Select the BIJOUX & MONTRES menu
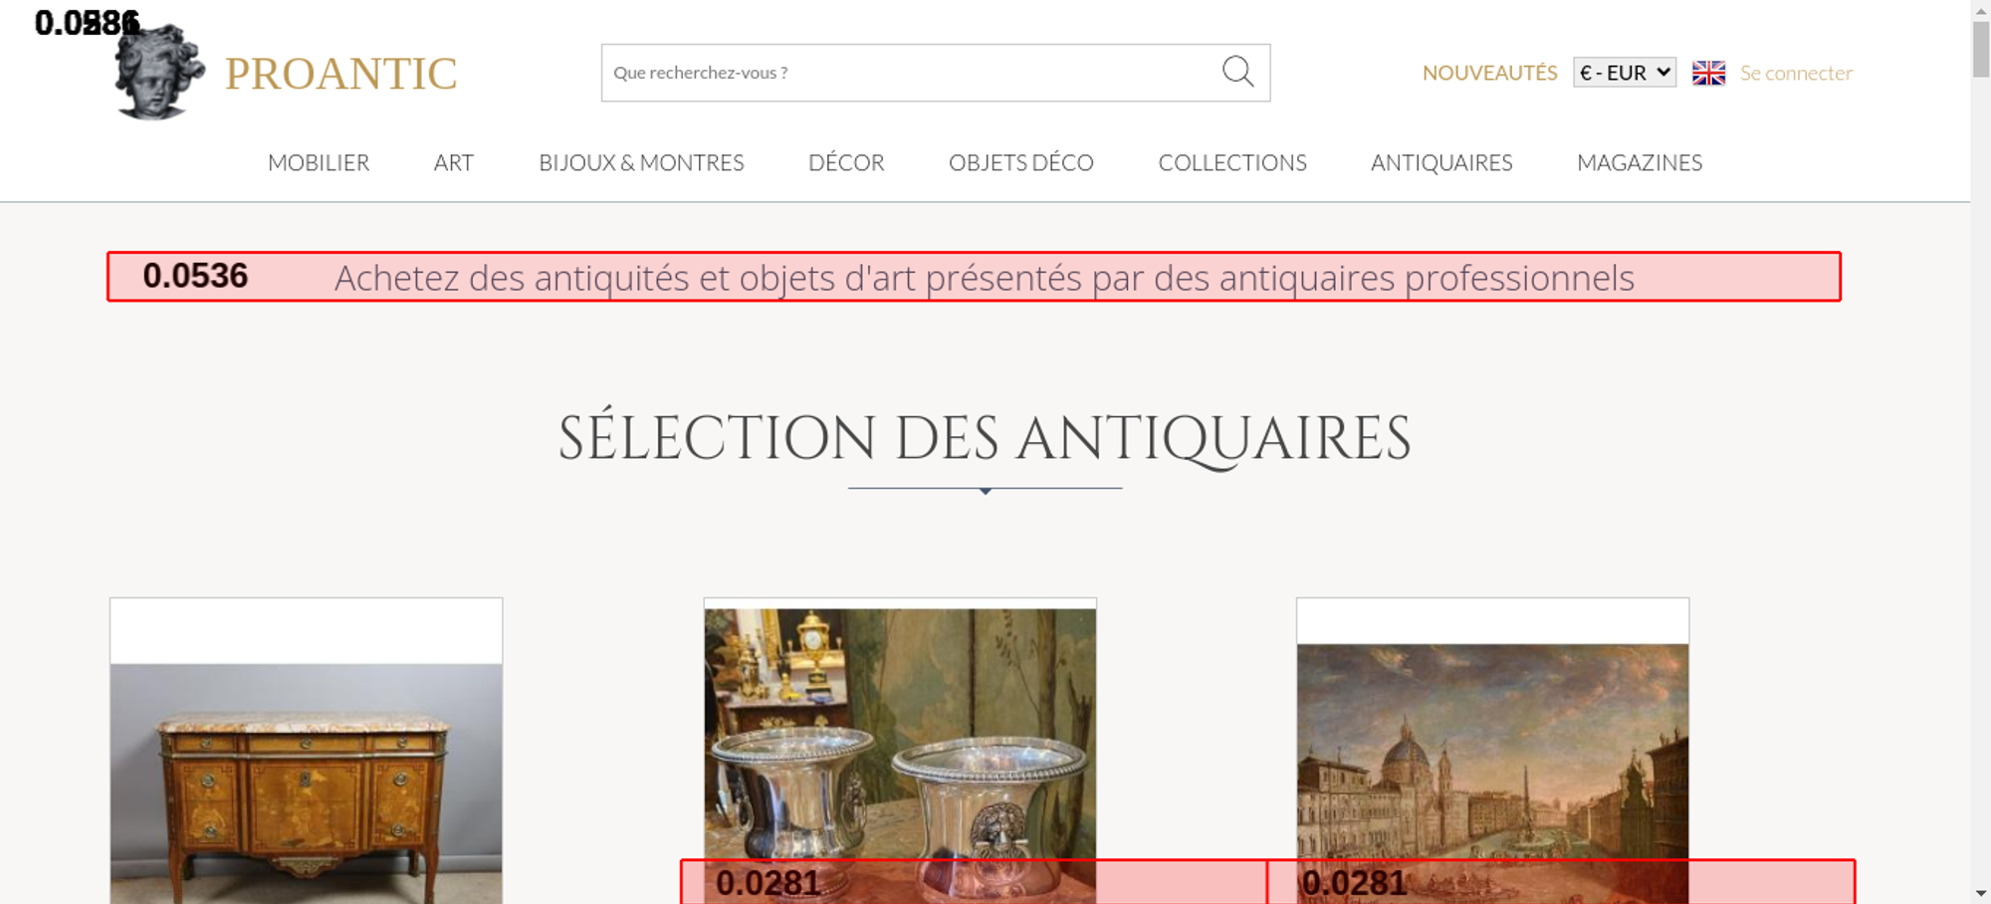Screen dimensions: 1991x904 [x=641, y=162]
